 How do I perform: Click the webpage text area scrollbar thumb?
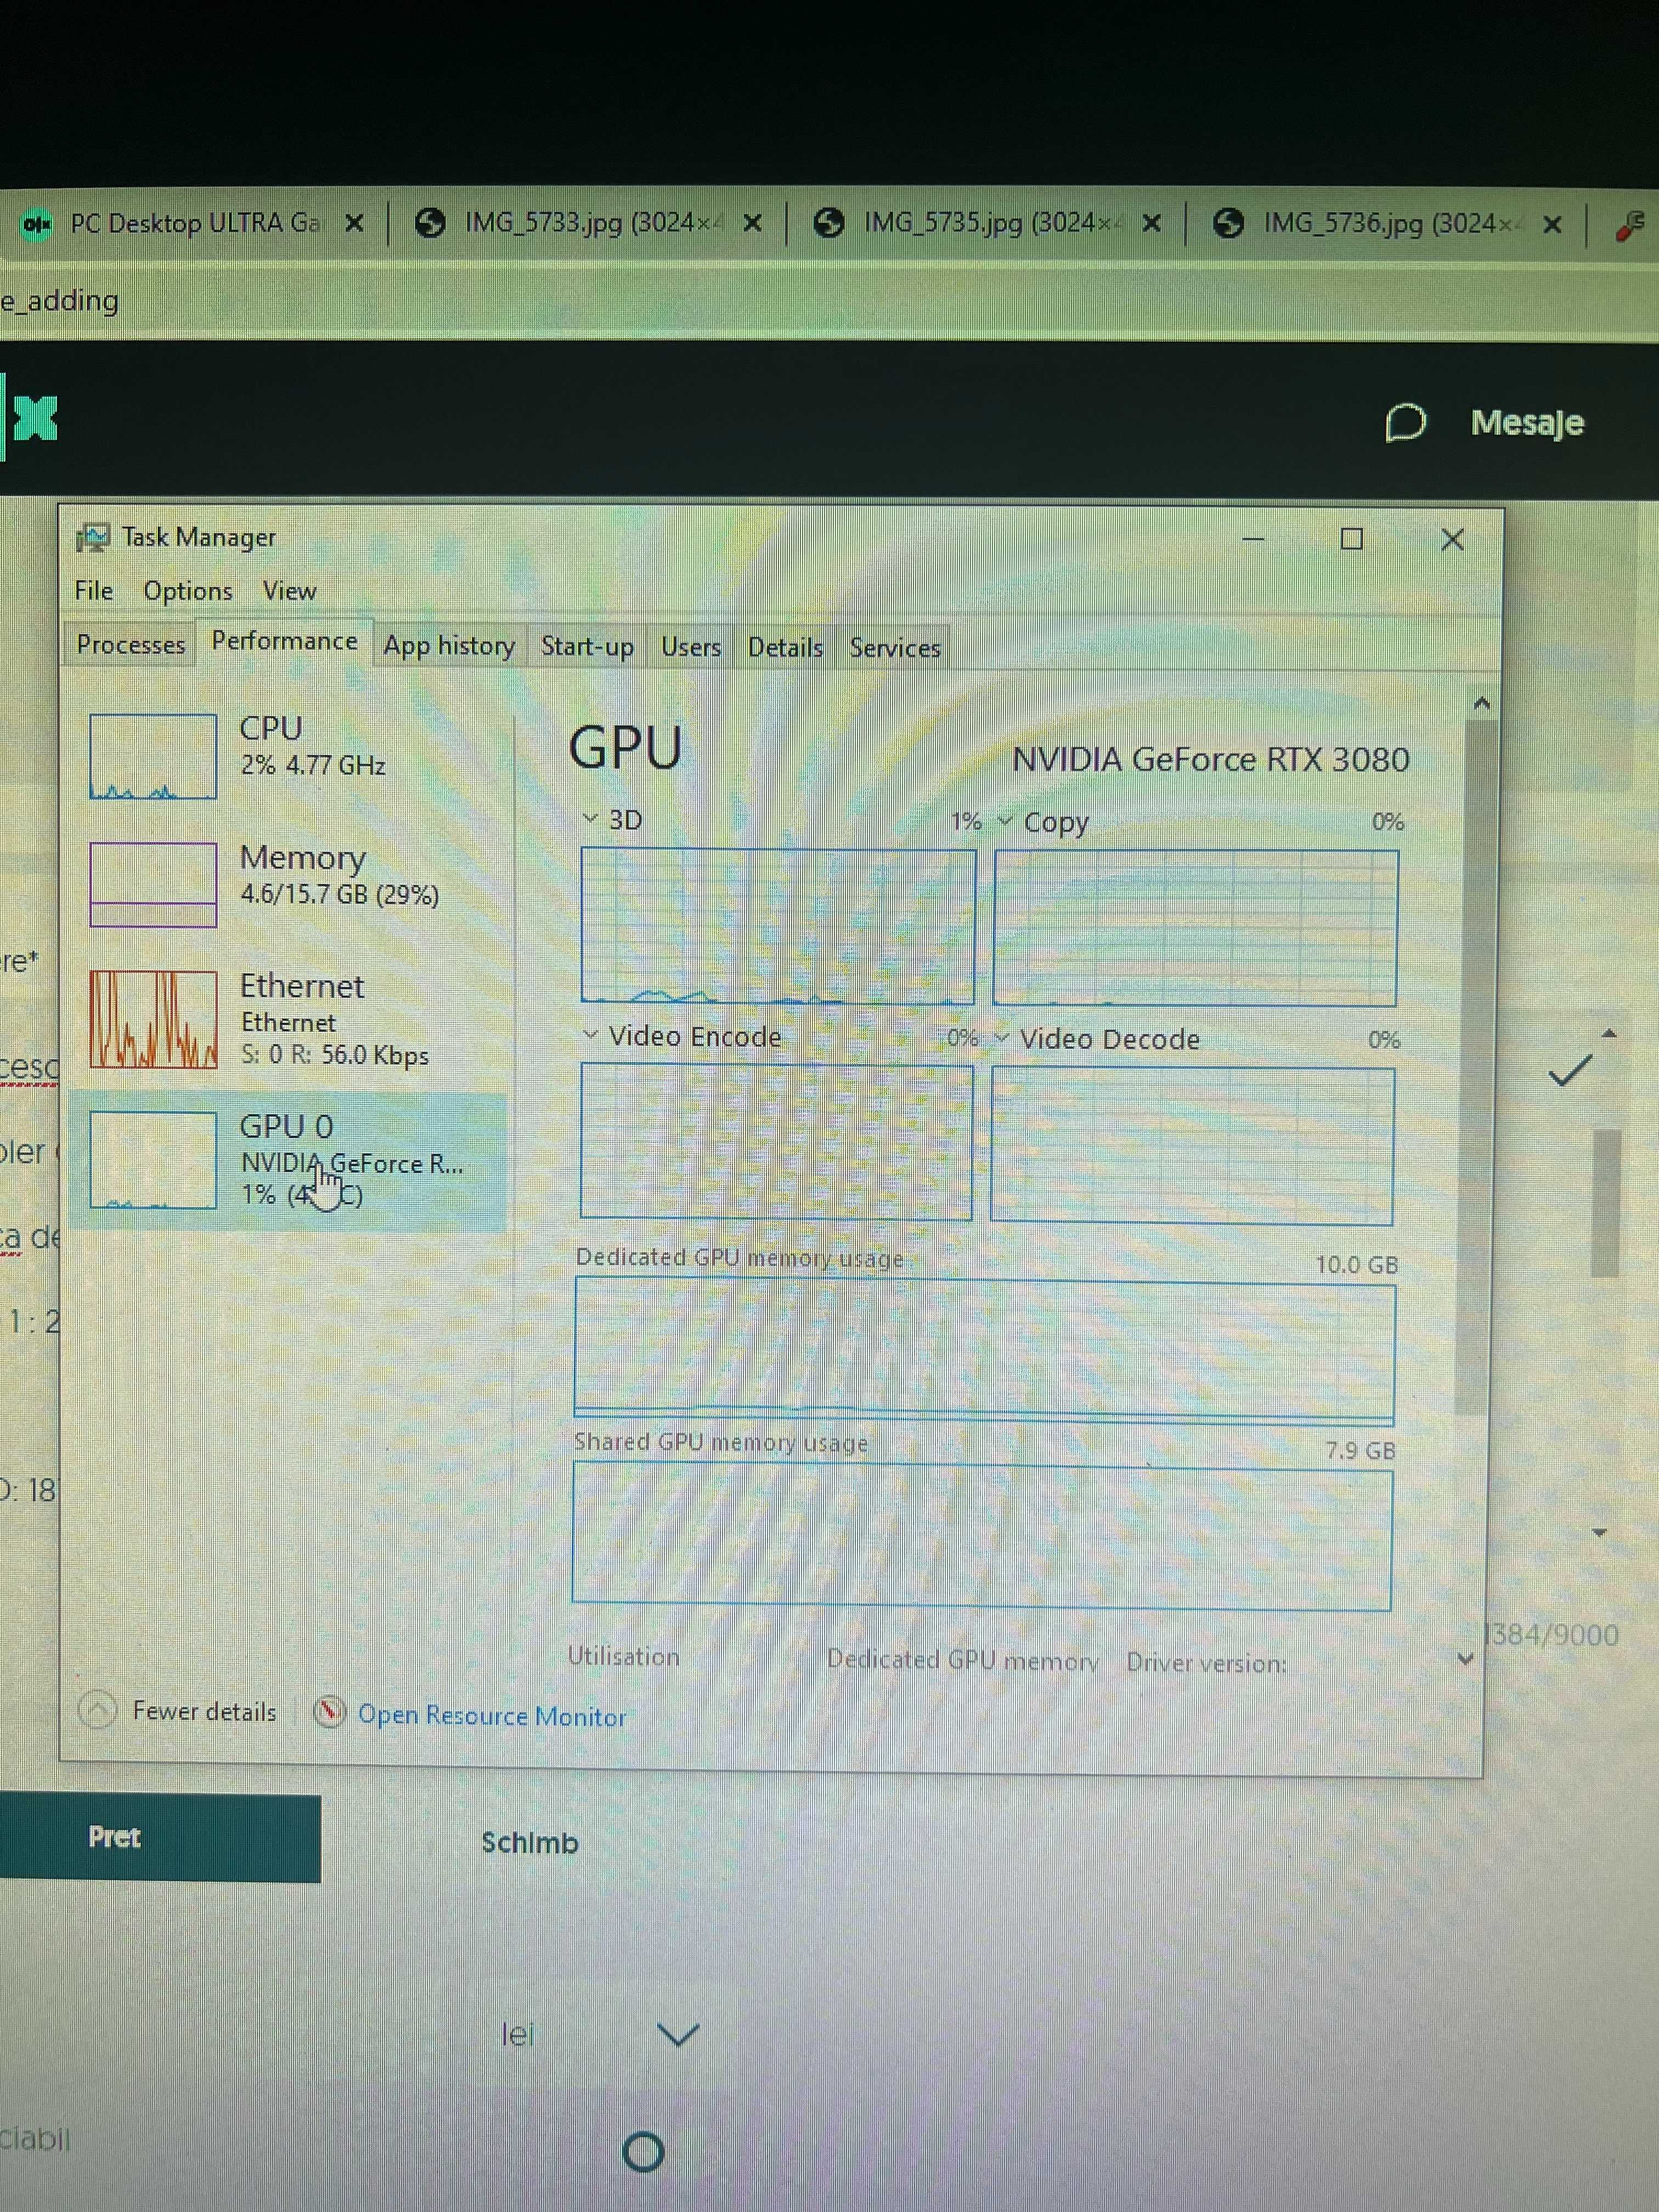[1605, 1202]
